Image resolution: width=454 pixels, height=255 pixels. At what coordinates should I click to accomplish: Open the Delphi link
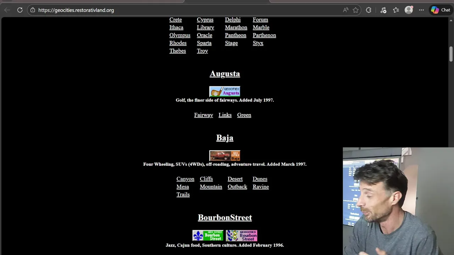click(x=233, y=19)
